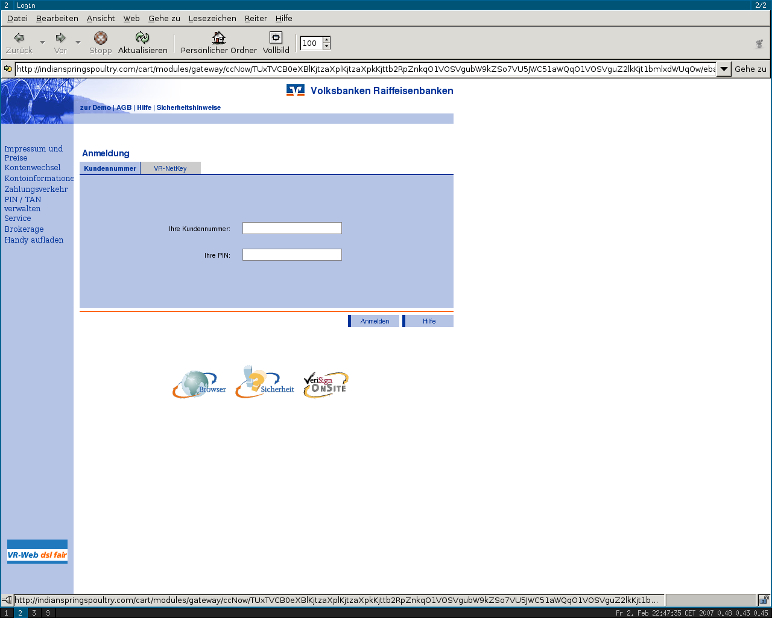Click the Gehe zu button beside the address bar

click(x=750, y=69)
